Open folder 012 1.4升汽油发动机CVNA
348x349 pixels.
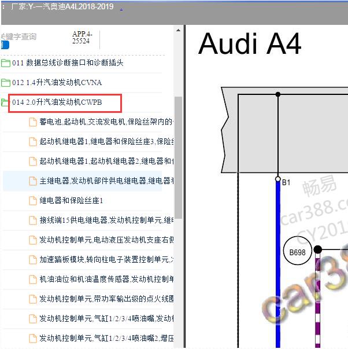pyautogui.click(x=57, y=83)
